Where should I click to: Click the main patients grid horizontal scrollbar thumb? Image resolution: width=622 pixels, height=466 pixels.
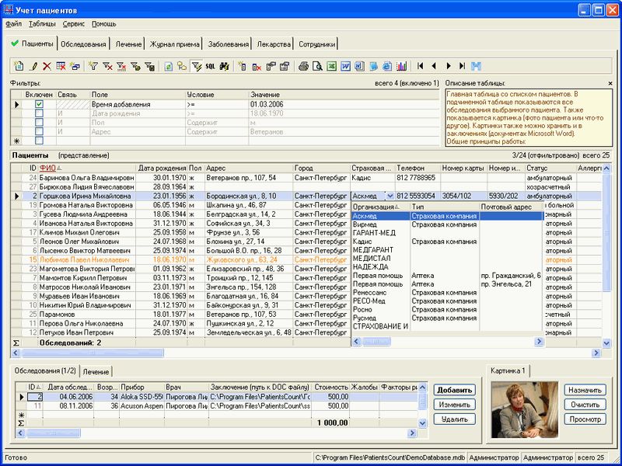coord(92,353)
